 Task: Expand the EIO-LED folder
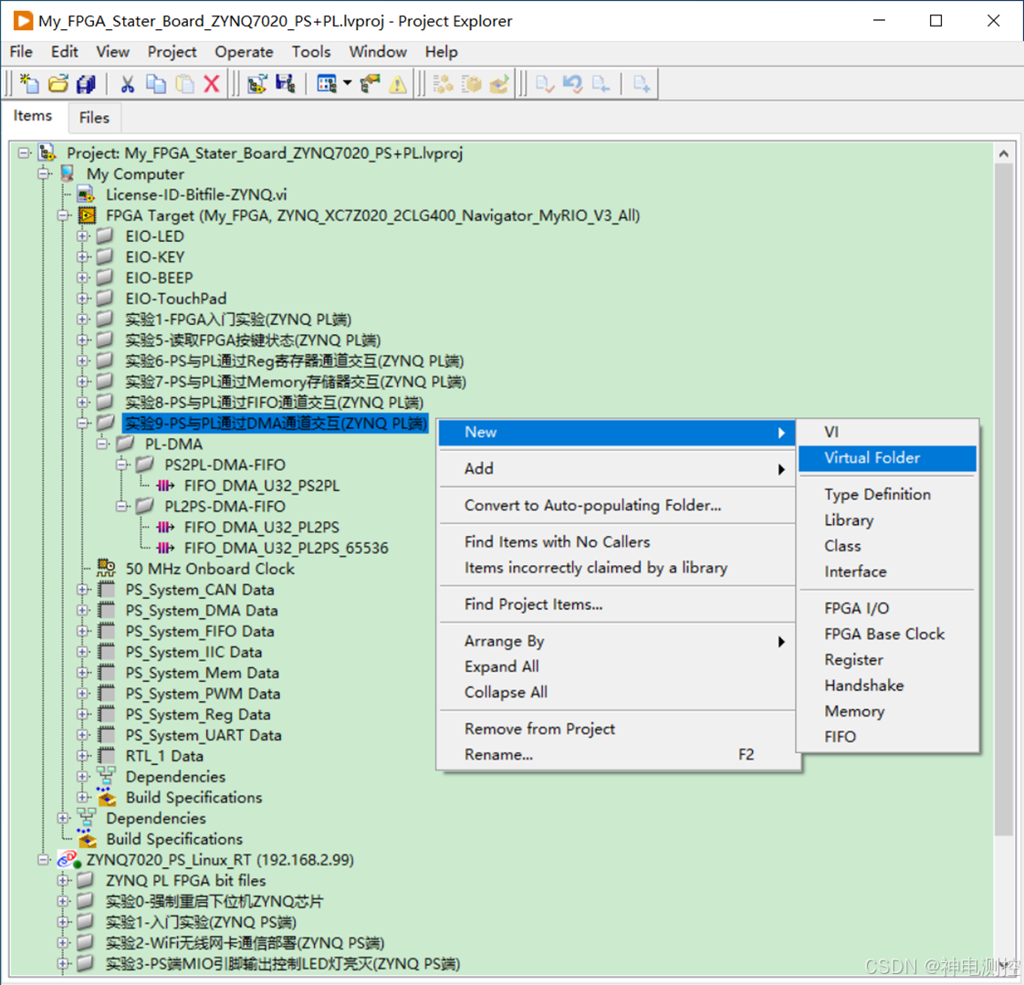[x=82, y=236]
